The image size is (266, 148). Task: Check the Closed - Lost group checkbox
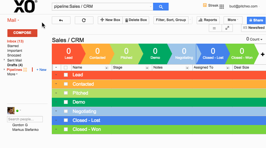click(x=66, y=120)
